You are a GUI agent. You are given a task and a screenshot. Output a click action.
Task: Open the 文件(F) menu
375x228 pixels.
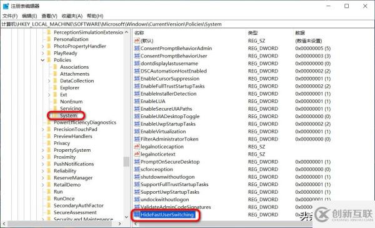pos(10,16)
